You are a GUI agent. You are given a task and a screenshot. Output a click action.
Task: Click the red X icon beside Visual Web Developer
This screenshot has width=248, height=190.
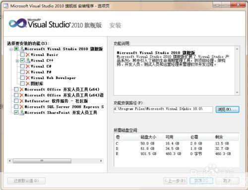point(28,78)
